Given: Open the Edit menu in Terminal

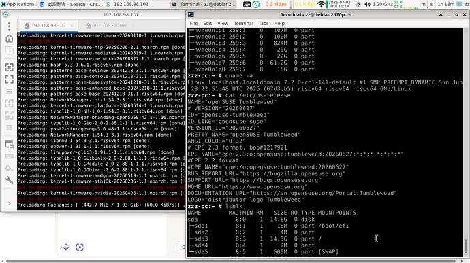Looking at the screenshot, I should point(208,23).
